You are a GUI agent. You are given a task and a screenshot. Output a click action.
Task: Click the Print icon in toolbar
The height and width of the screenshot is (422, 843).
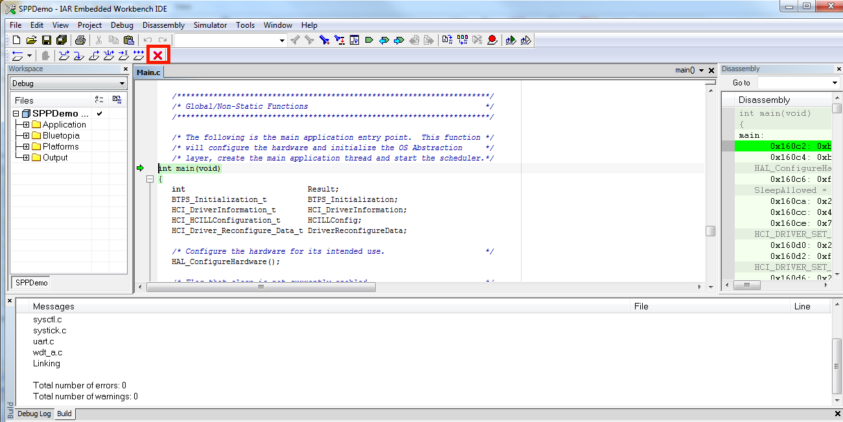(80, 40)
